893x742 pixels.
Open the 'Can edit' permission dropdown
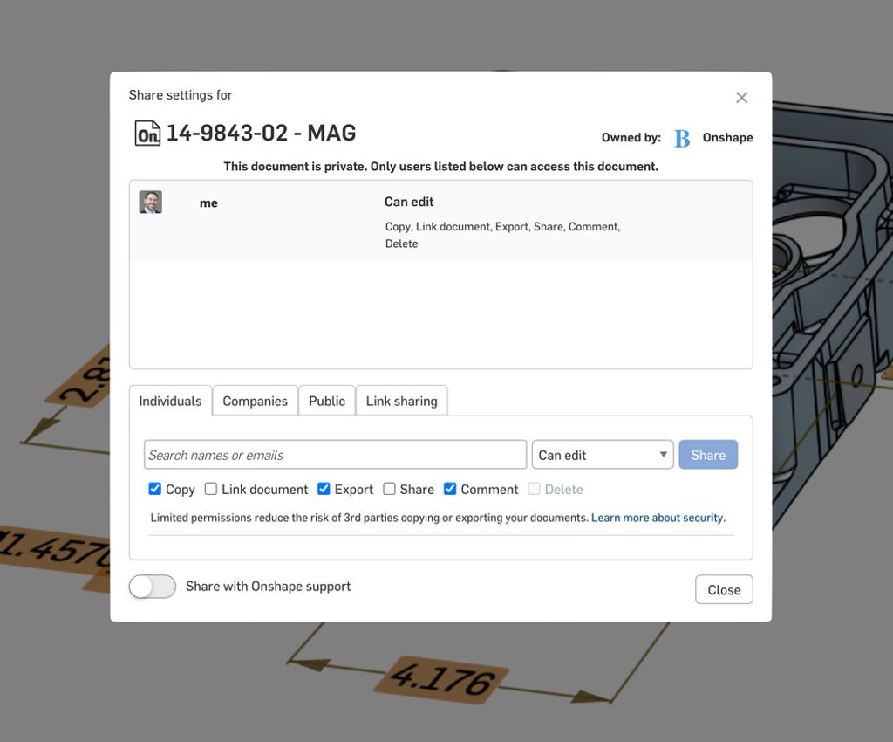(x=602, y=454)
